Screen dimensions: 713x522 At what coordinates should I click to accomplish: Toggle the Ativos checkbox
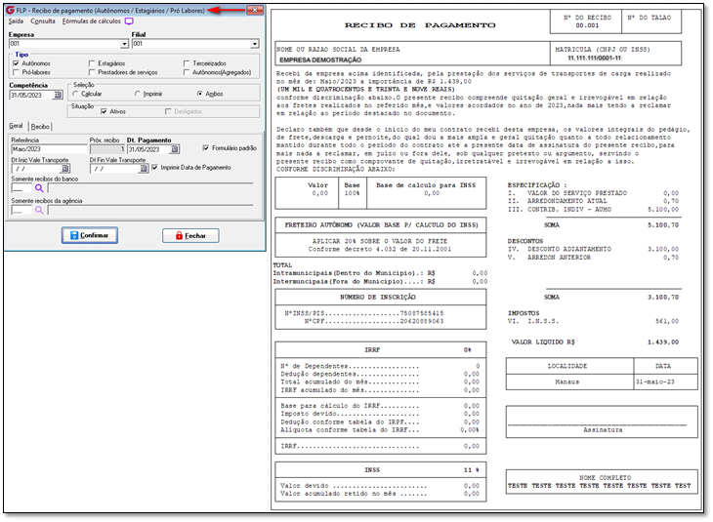[104, 111]
